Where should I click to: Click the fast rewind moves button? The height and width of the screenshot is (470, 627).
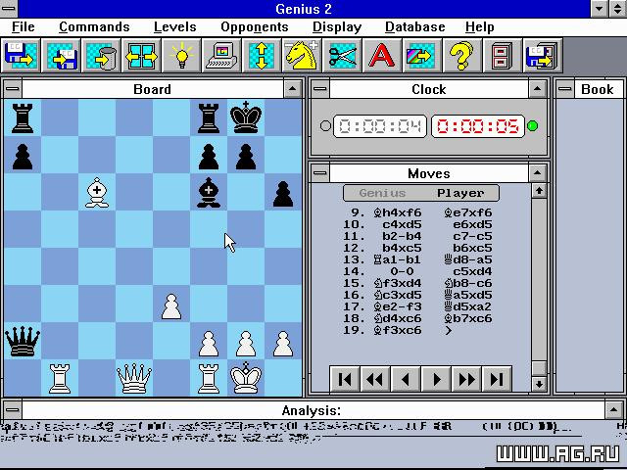click(375, 379)
